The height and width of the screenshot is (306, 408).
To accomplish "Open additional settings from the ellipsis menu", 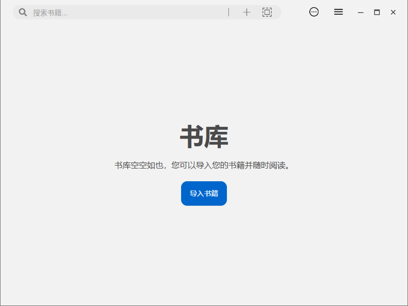I will click(314, 12).
